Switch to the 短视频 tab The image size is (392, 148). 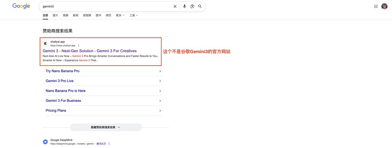tap(87, 15)
